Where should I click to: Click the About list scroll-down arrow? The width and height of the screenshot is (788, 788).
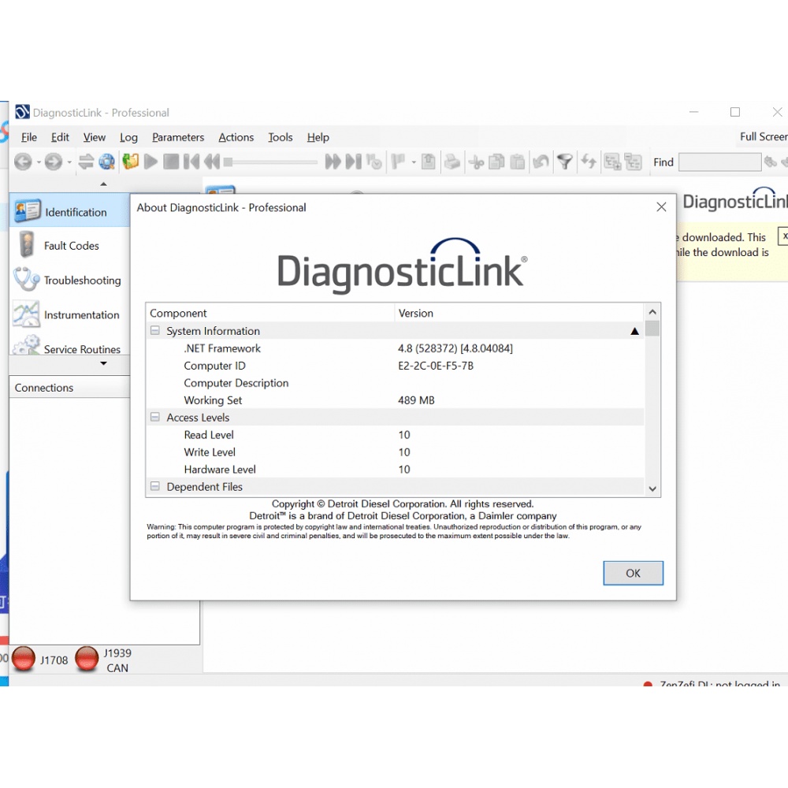[x=652, y=489]
